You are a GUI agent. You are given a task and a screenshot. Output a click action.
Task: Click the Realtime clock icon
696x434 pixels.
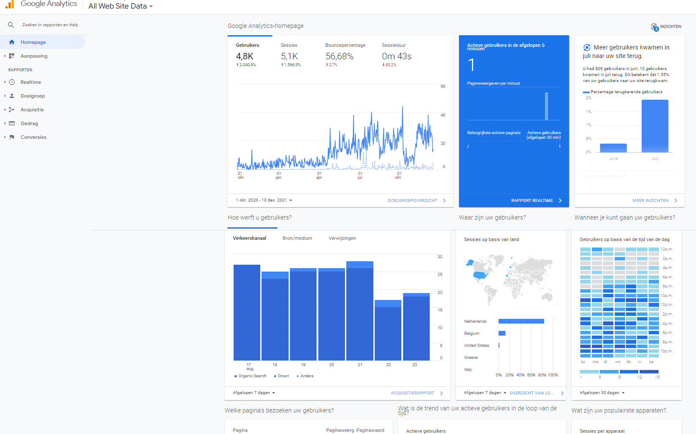12,82
